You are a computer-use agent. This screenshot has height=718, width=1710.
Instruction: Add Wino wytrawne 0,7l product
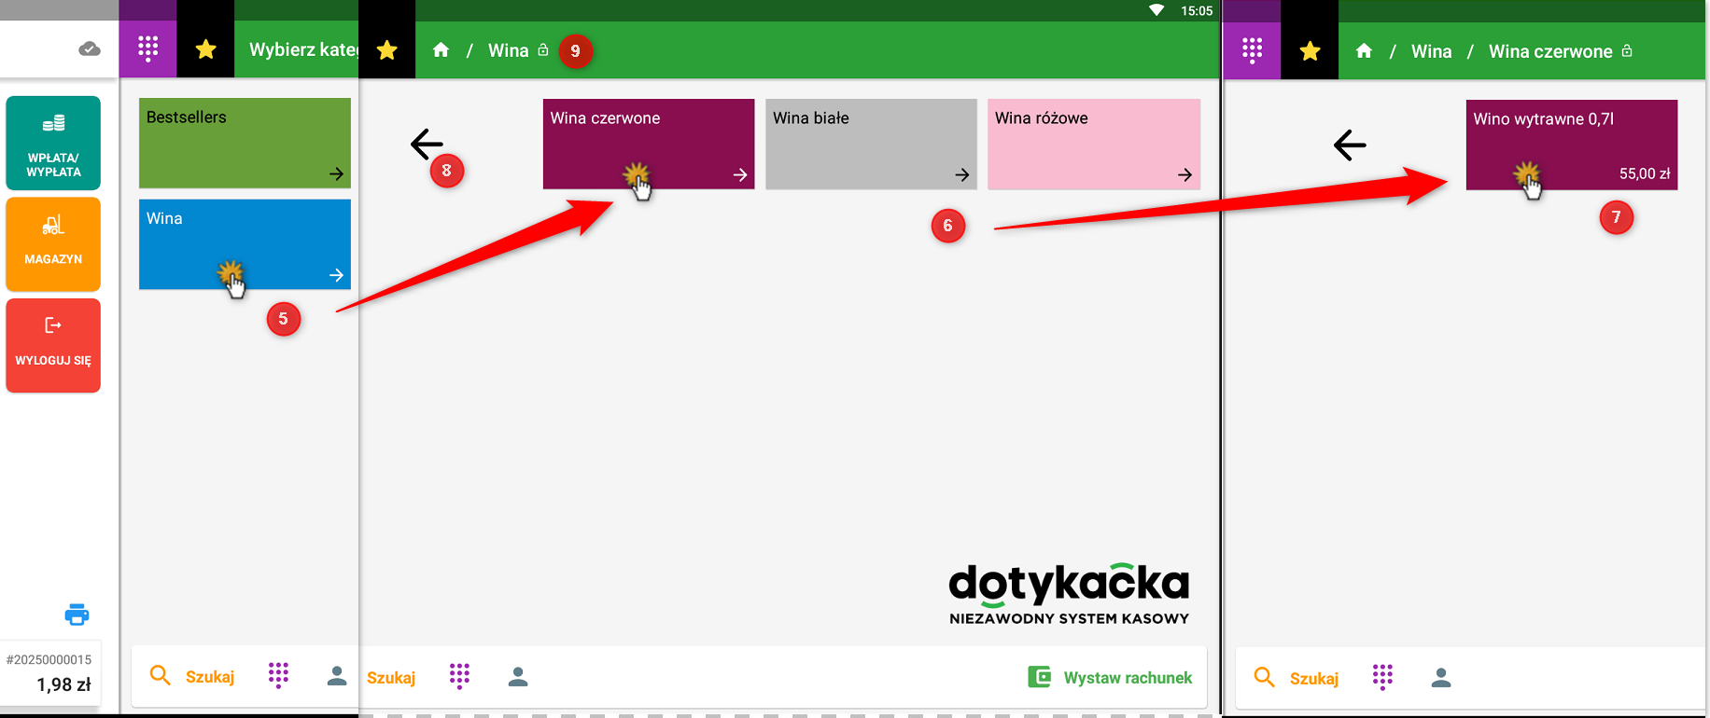[1571, 145]
